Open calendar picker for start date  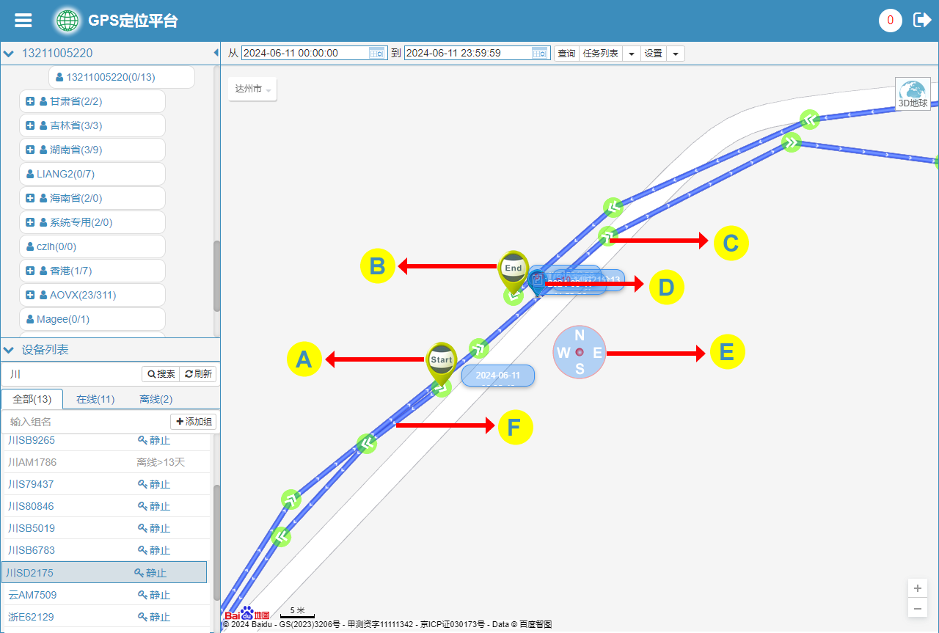(x=376, y=54)
